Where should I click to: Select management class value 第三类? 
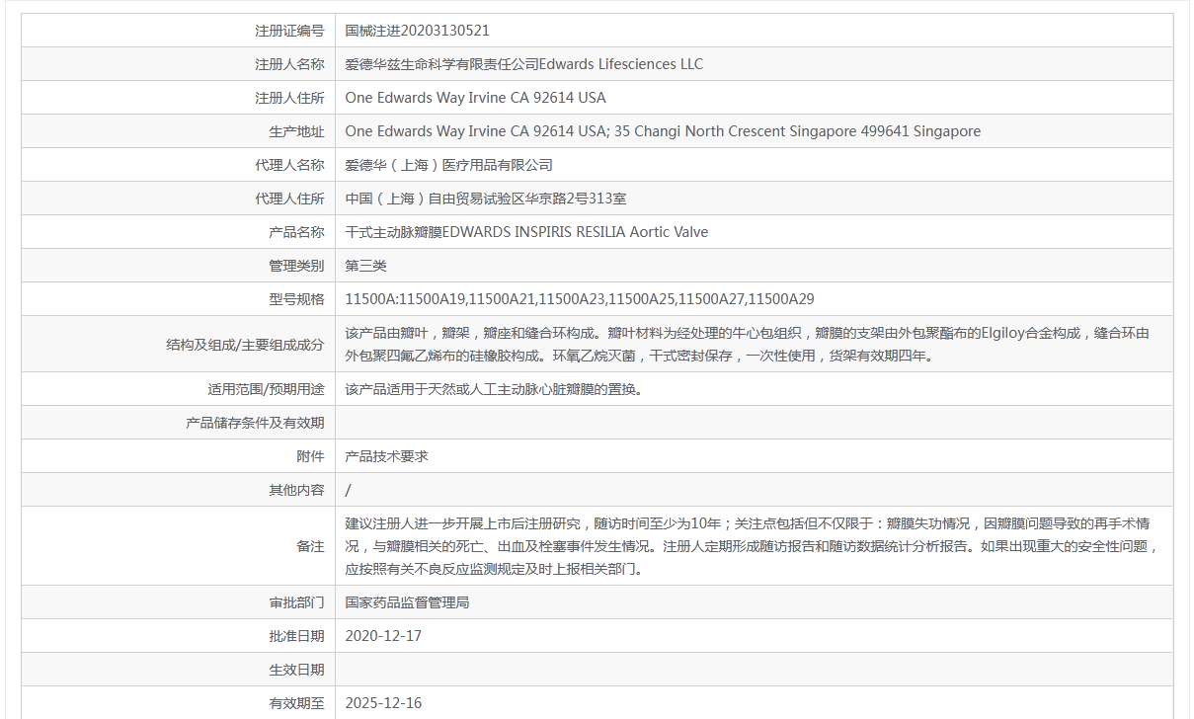click(x=365, y=266)
